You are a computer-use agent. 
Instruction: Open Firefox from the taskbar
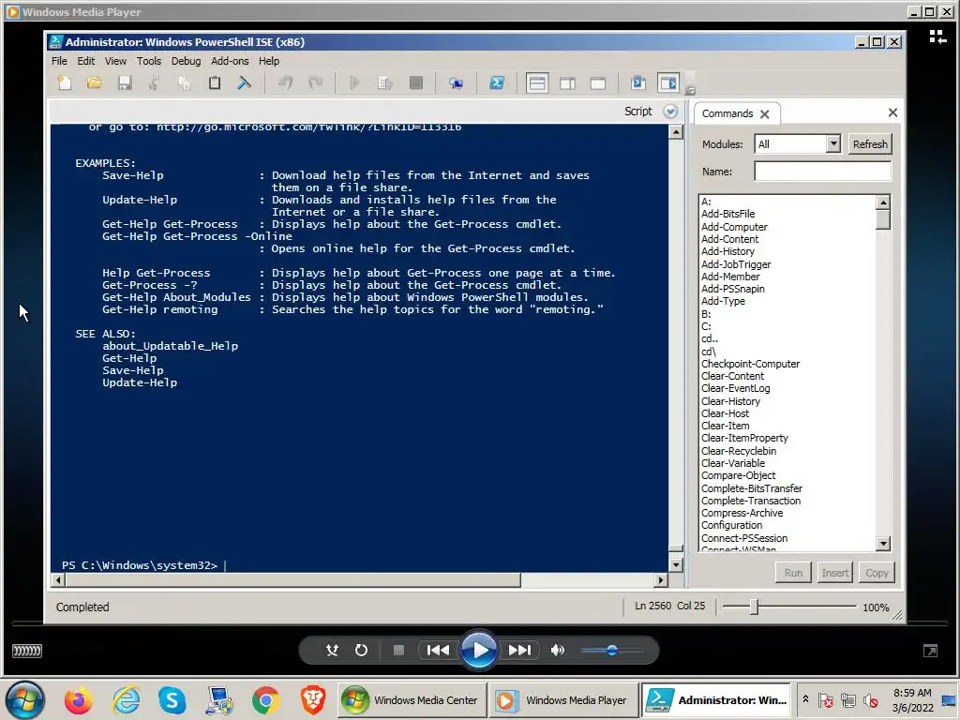78,699
